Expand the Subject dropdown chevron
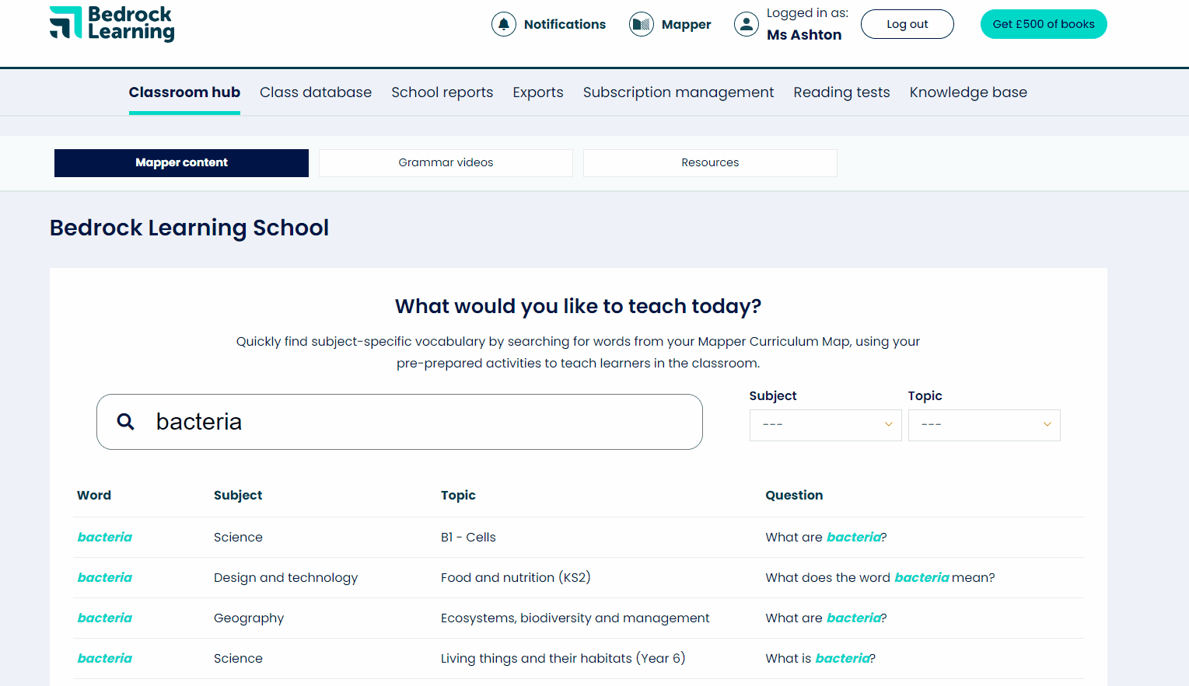1189x686 pixels. [x=888, y=424]
